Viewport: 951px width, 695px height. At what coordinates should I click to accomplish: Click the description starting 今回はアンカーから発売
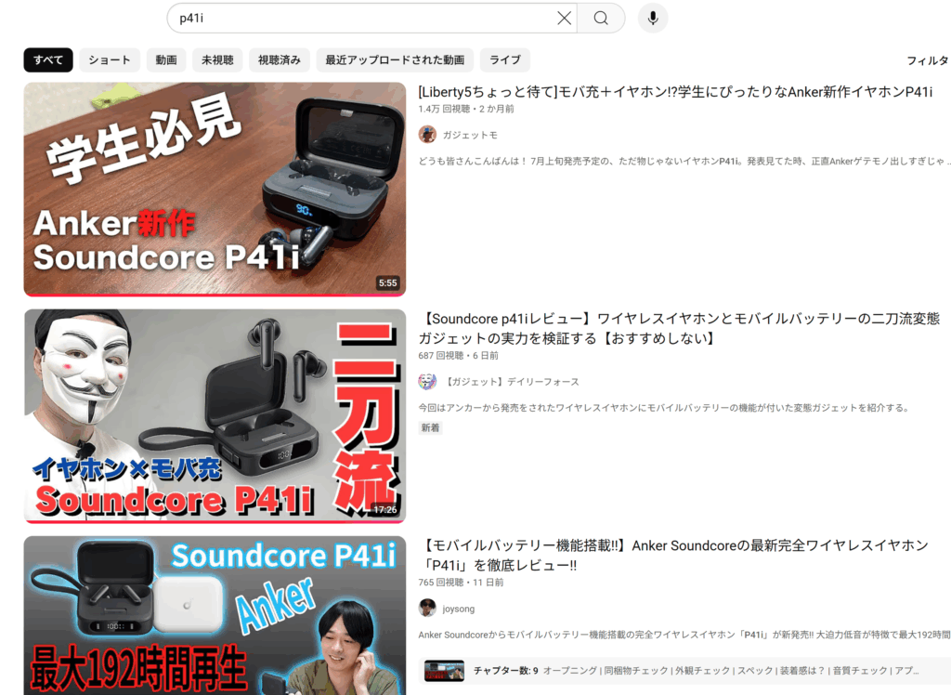[664, 407]
